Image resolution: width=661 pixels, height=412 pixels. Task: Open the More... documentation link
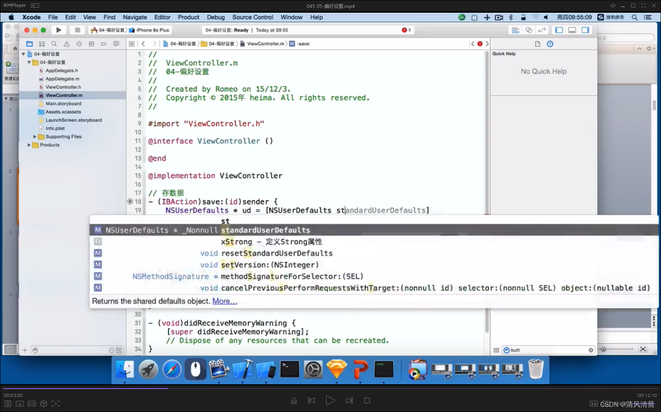point(225,301)
